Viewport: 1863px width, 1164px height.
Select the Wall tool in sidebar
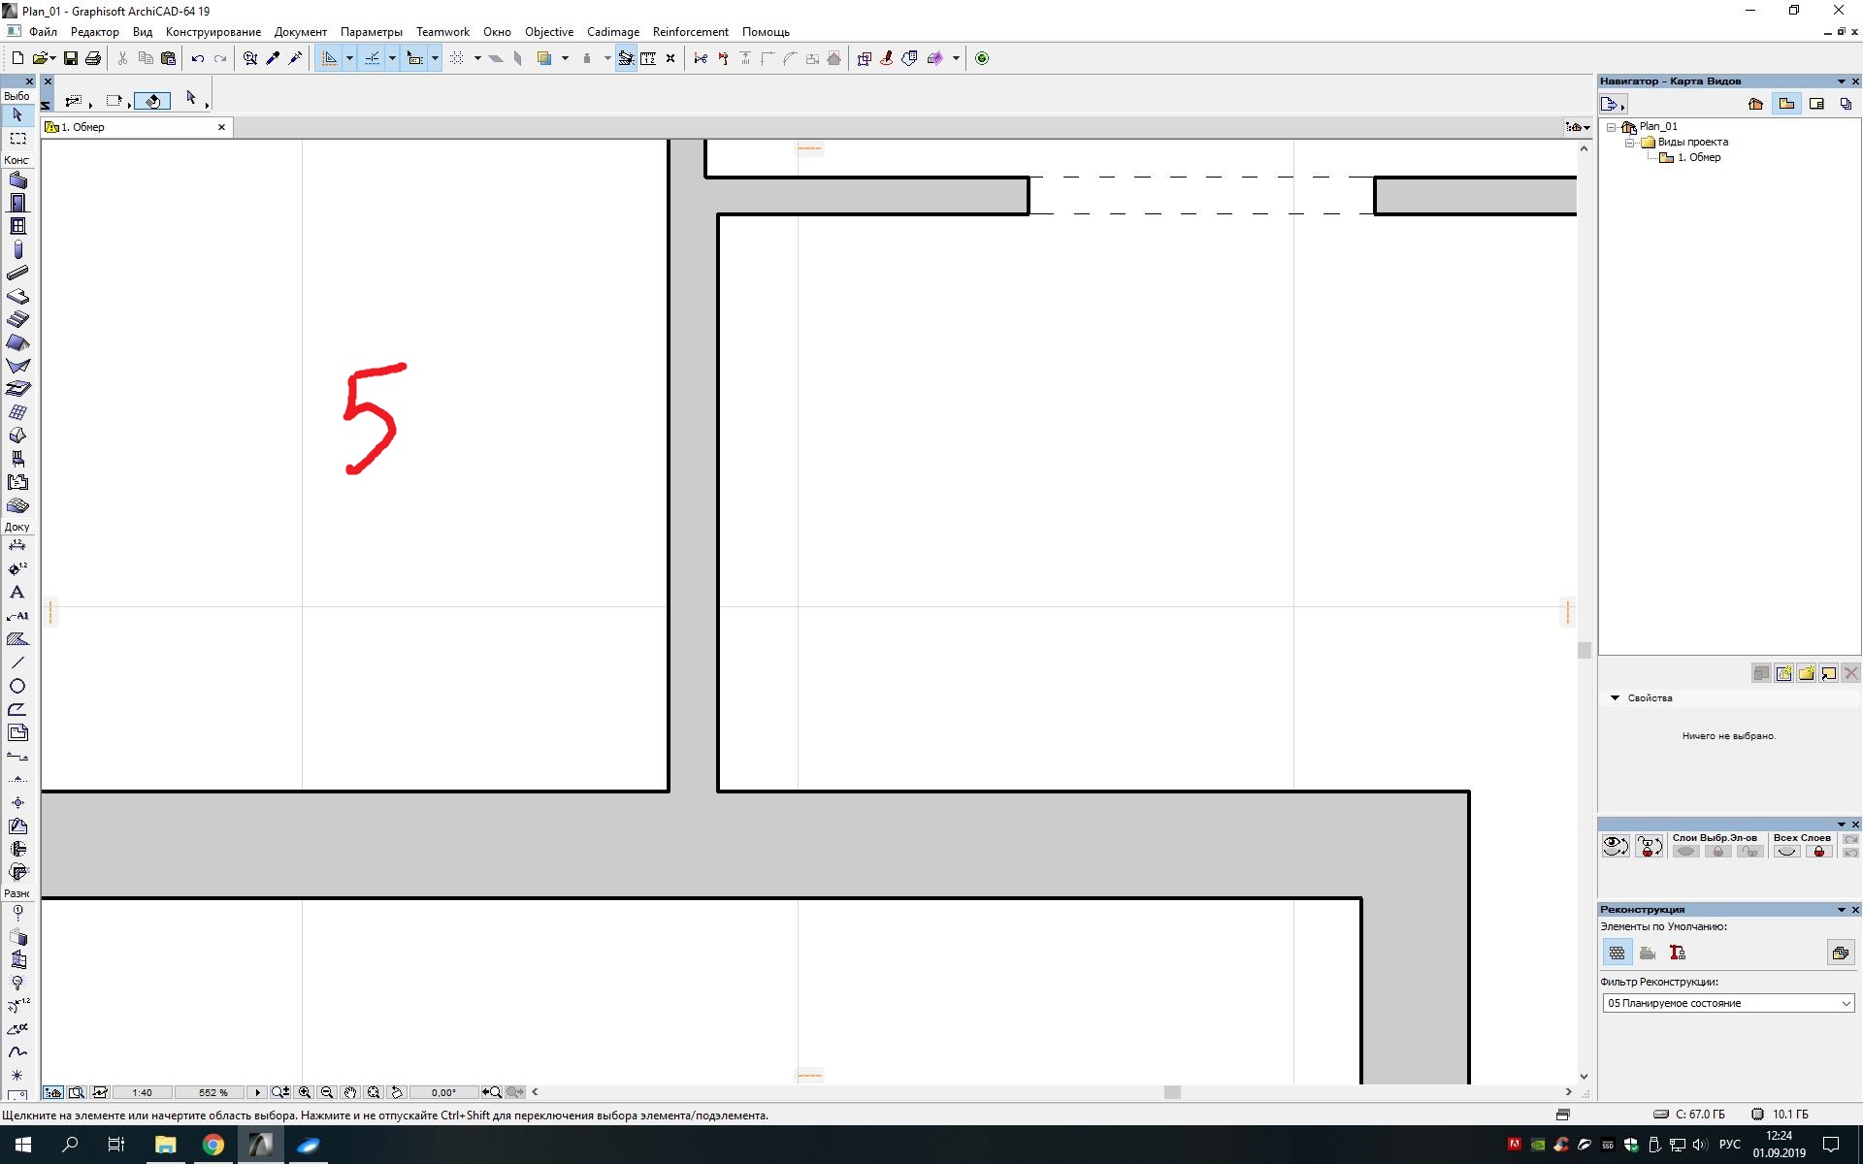[17, 178]
